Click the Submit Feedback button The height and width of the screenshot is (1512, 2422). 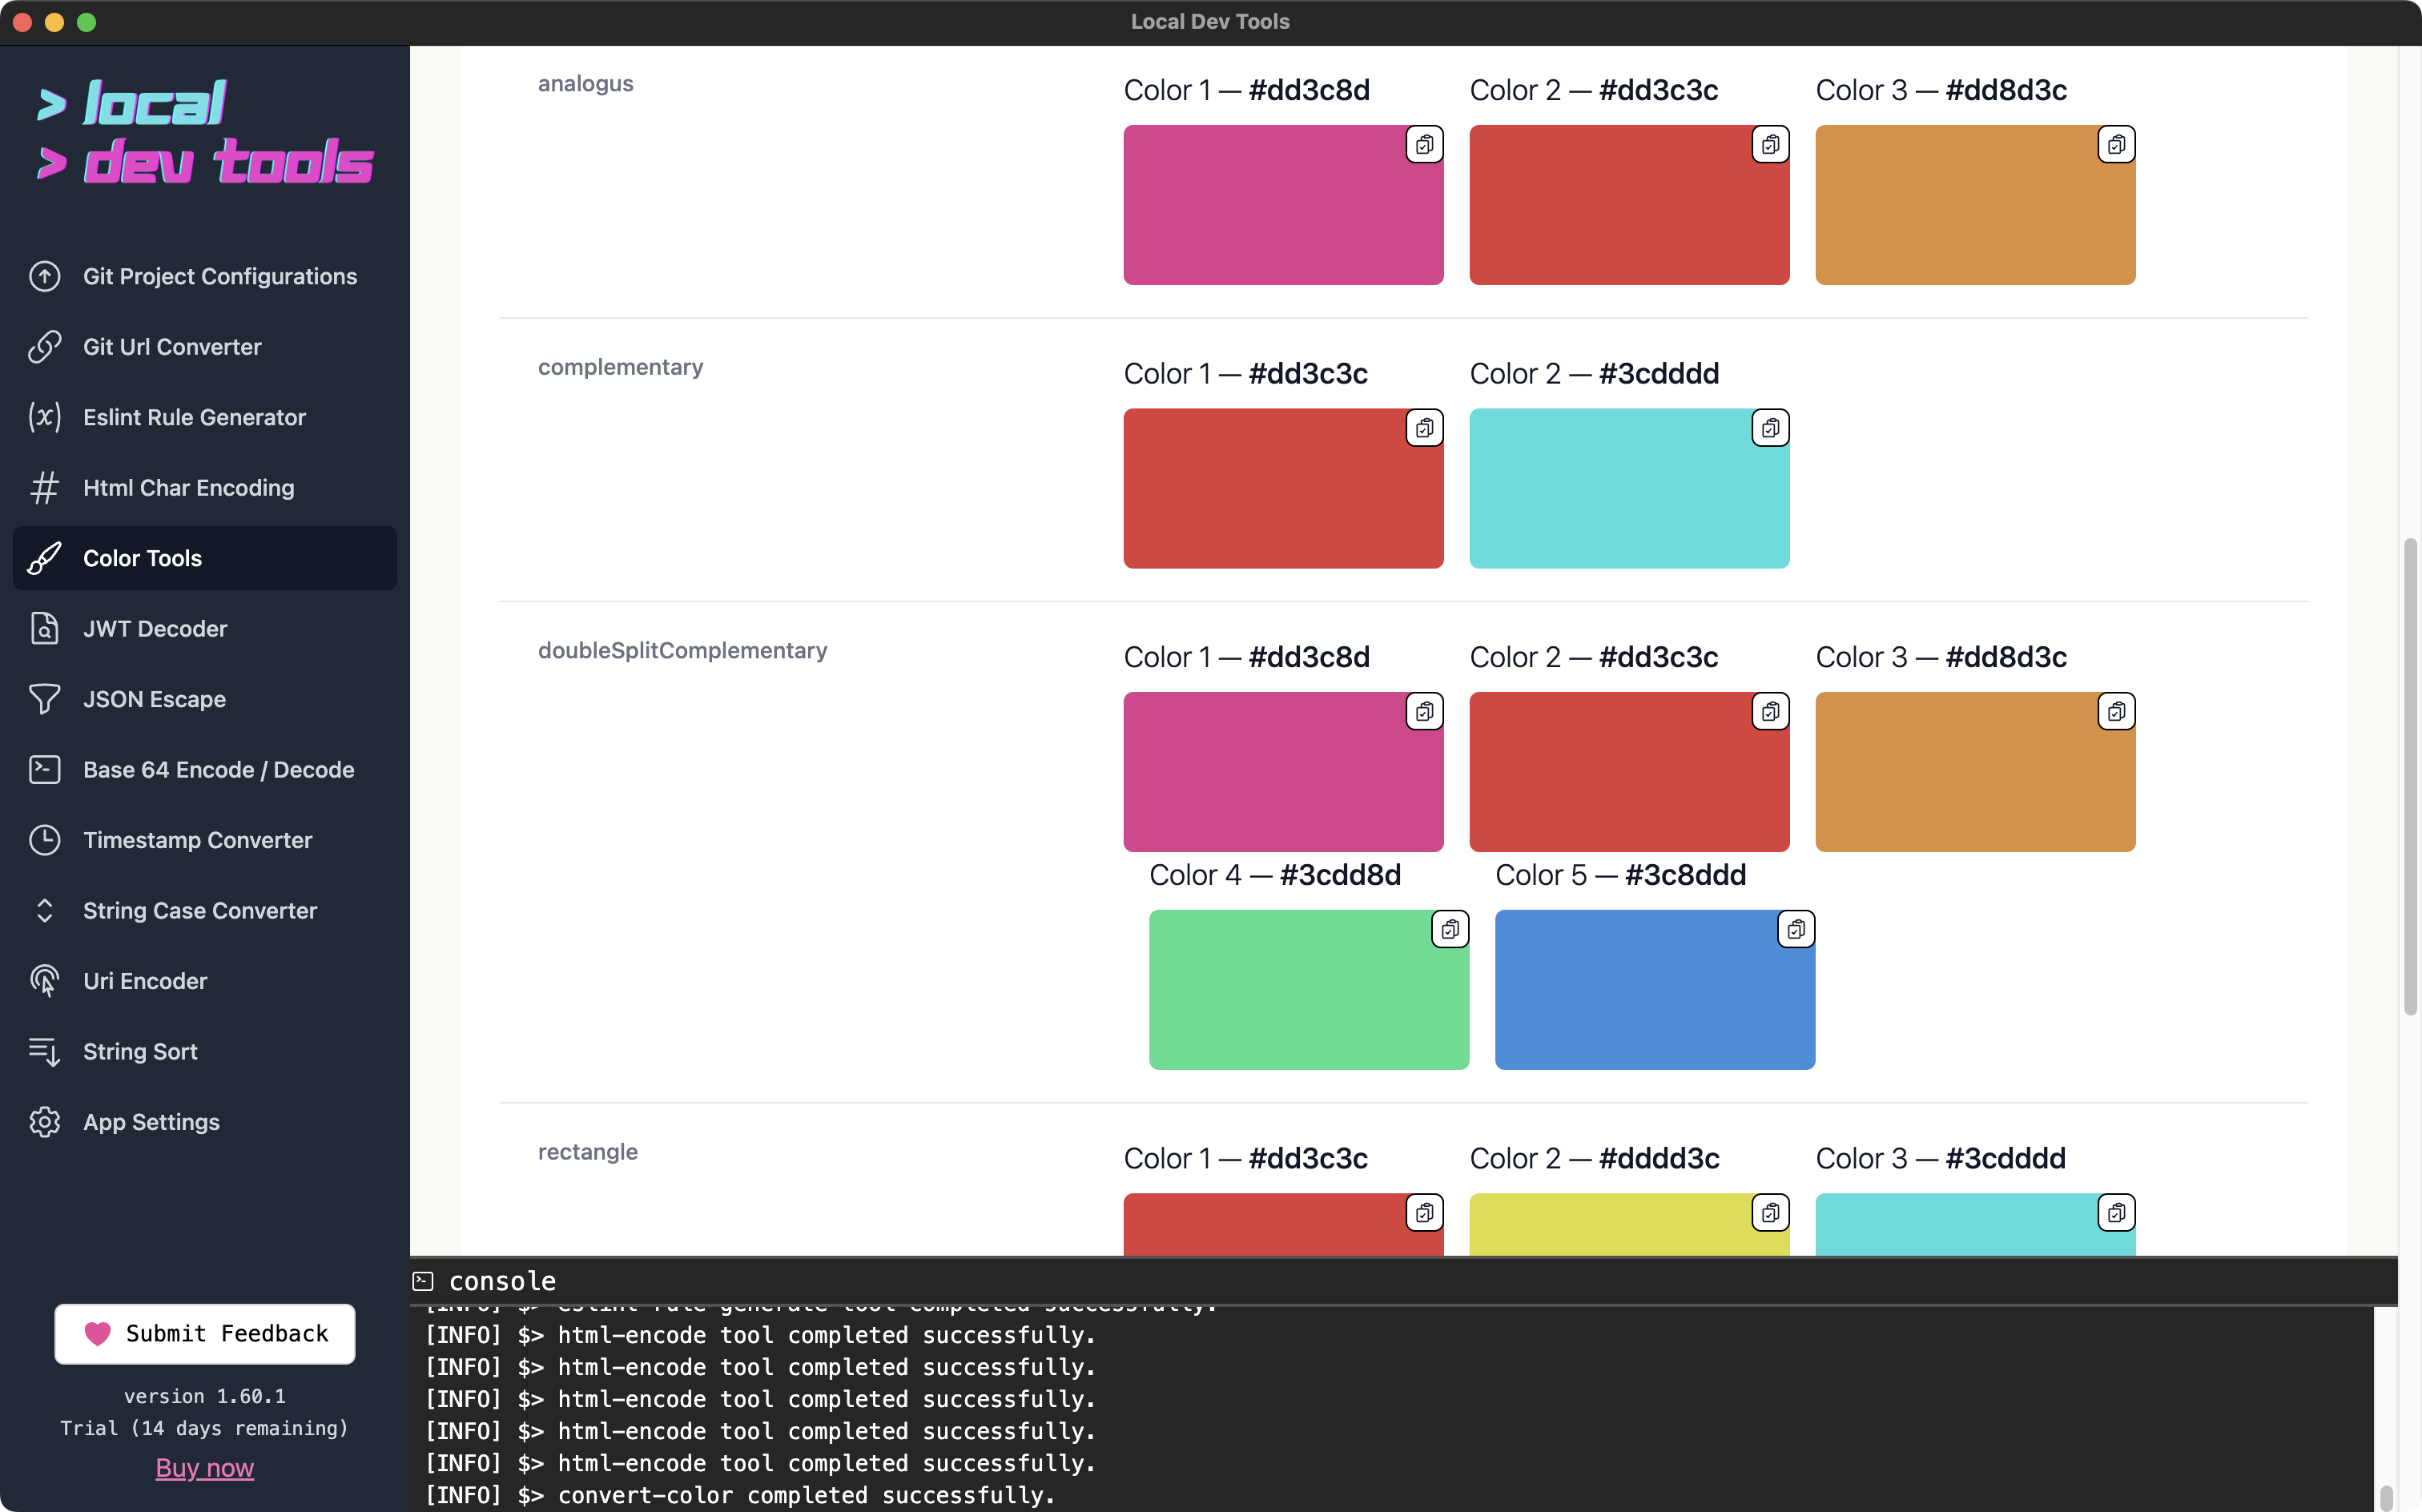tap(205, 1333)
